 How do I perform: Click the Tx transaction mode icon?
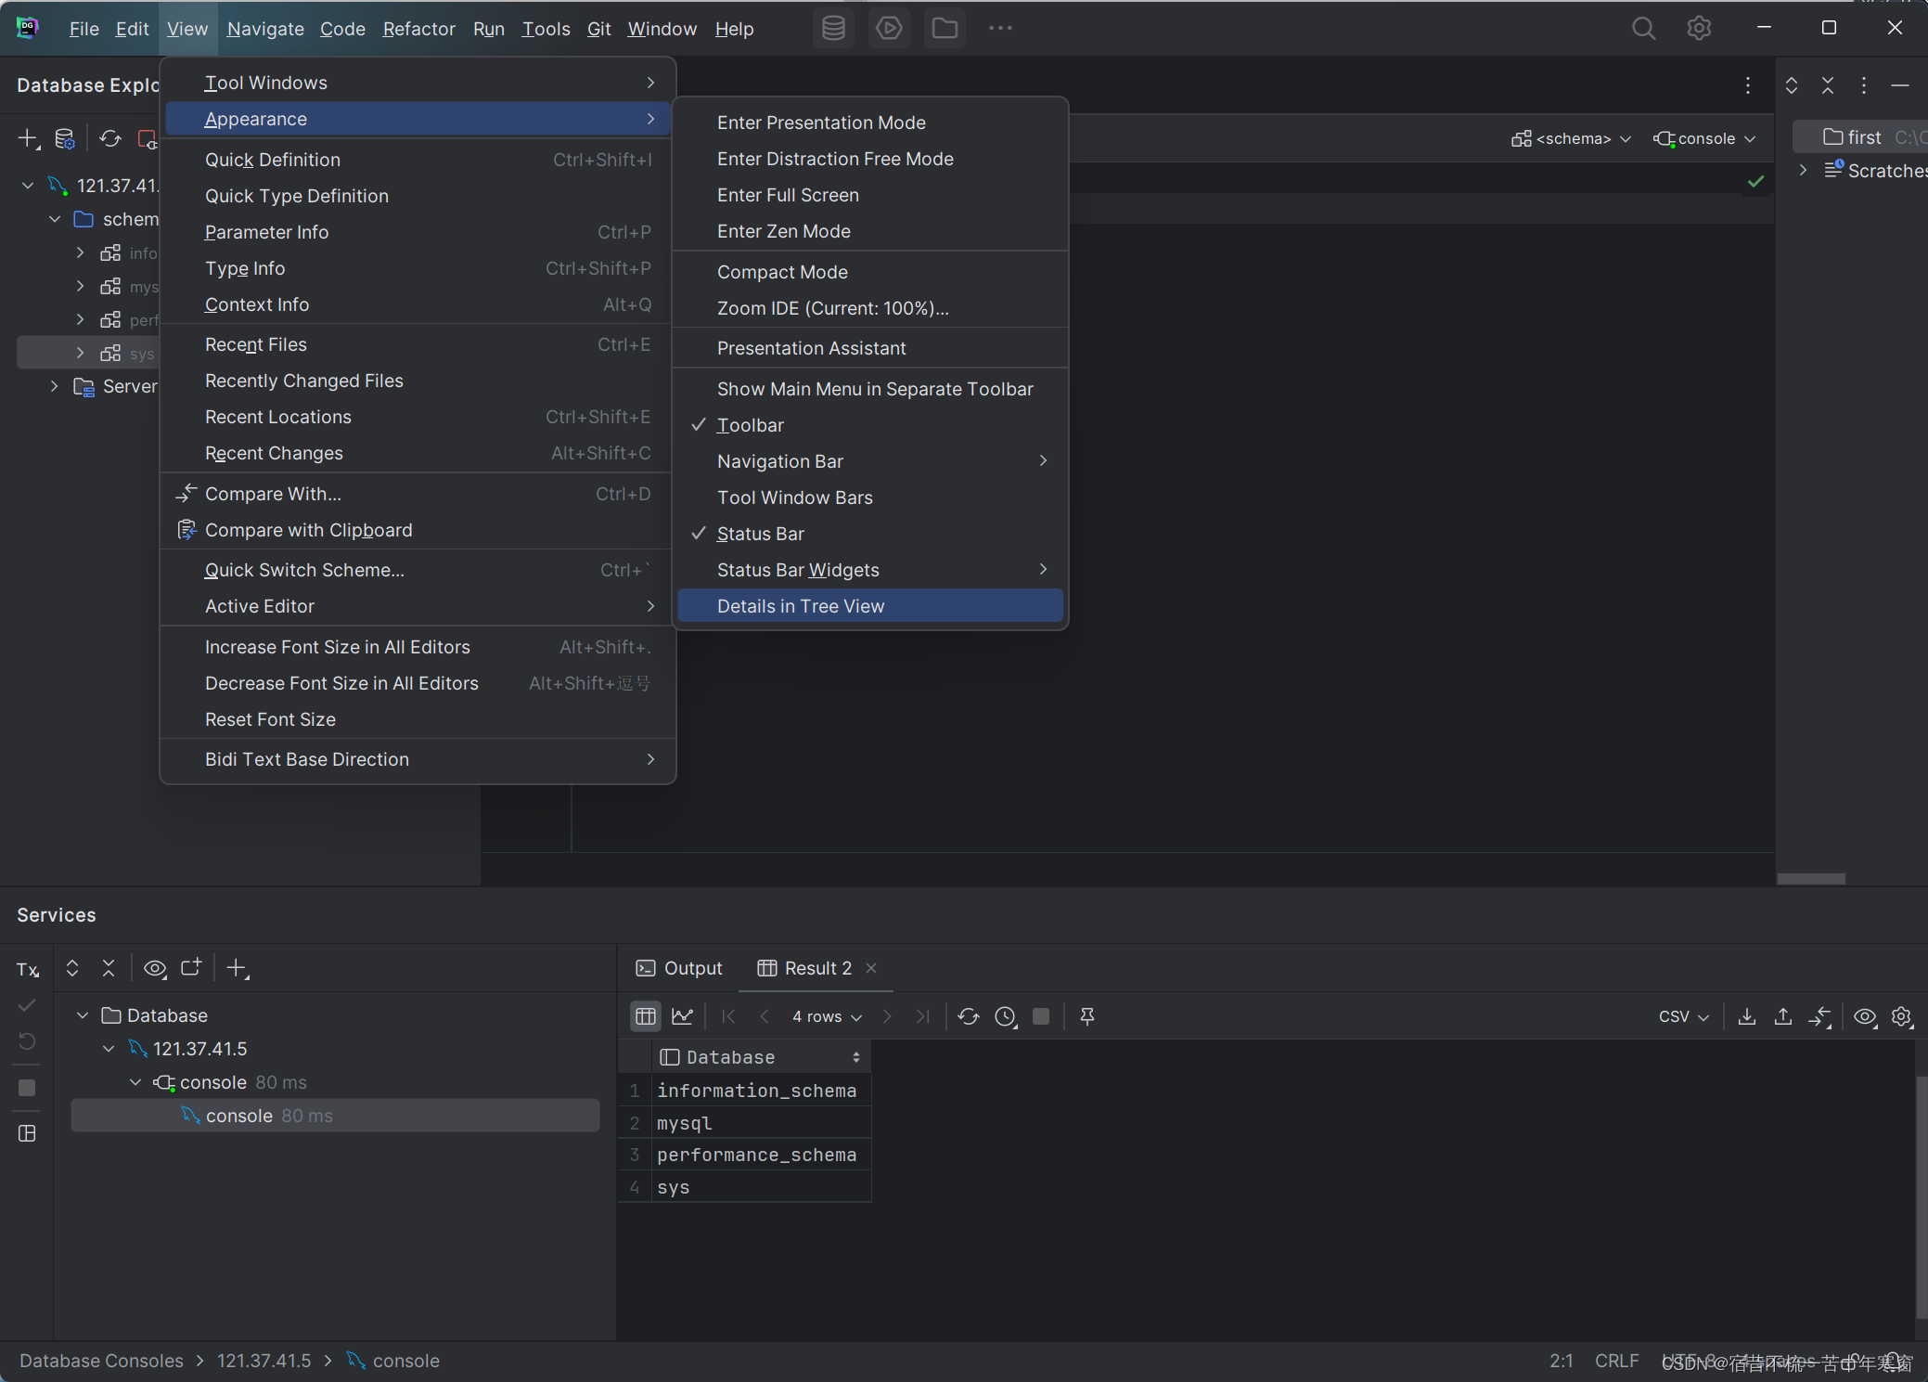[28, 969]
